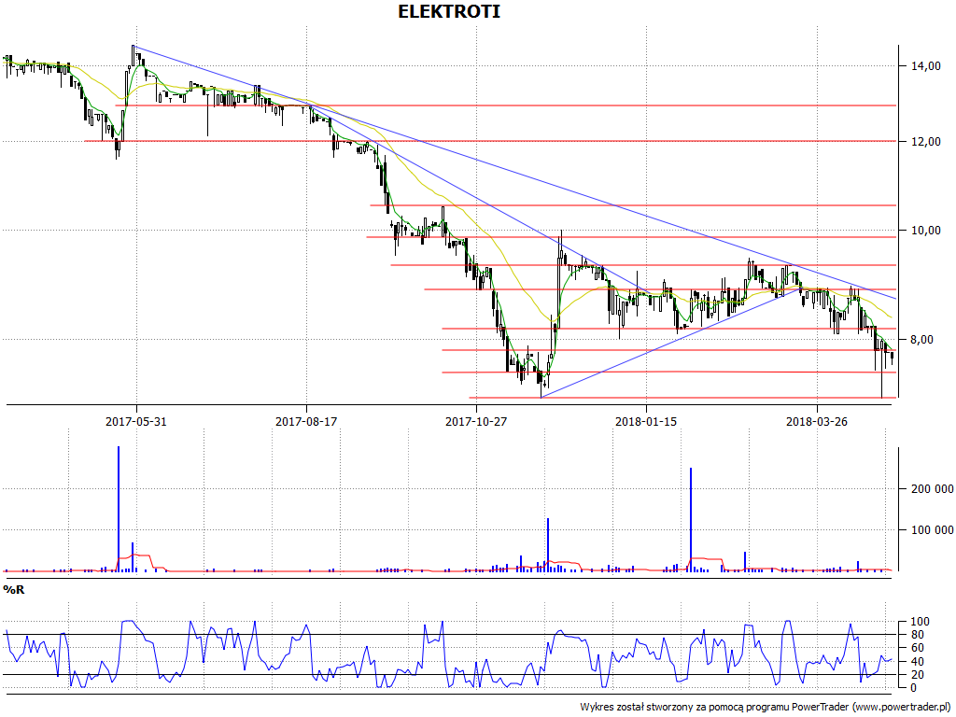Viewport: 956px width, 717px height.
Task: Click the PowerTrader credit text in footer
Action: point(766,708)
